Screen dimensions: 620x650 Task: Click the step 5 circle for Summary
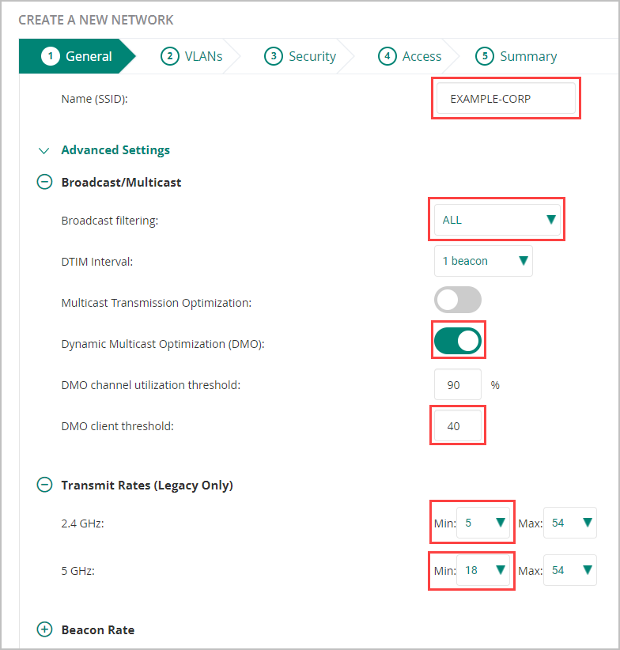coord(485,56)
